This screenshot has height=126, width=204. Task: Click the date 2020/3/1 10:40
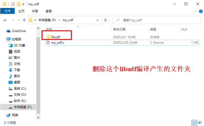click(x=124, y=37)
